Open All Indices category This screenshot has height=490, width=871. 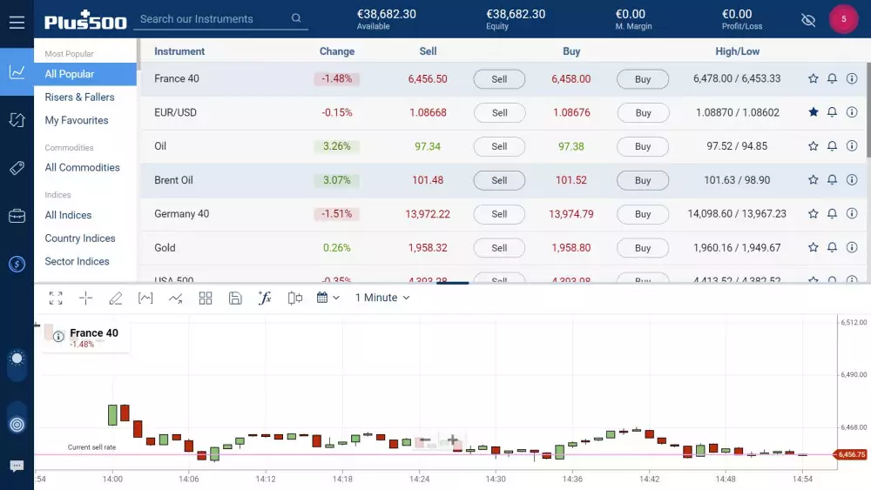point(68,215)
